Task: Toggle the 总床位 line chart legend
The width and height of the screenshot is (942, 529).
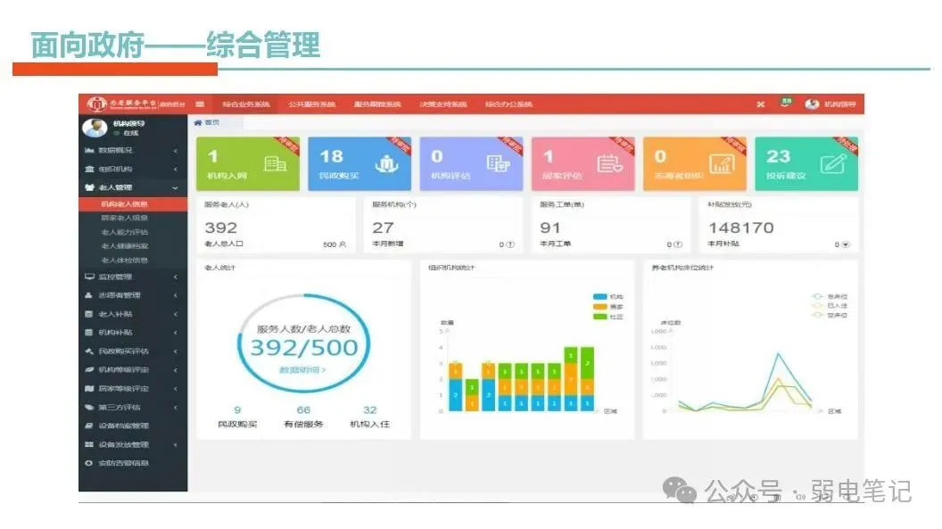Action: [830, 297]
